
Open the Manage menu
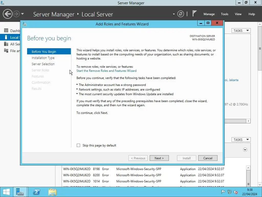[x=209, y=14]
